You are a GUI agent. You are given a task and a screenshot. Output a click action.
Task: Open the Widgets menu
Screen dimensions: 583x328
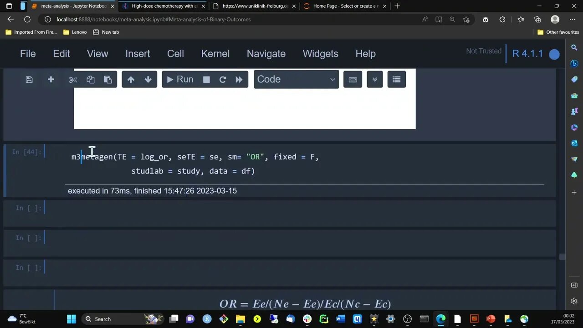(x=321, y=54)
